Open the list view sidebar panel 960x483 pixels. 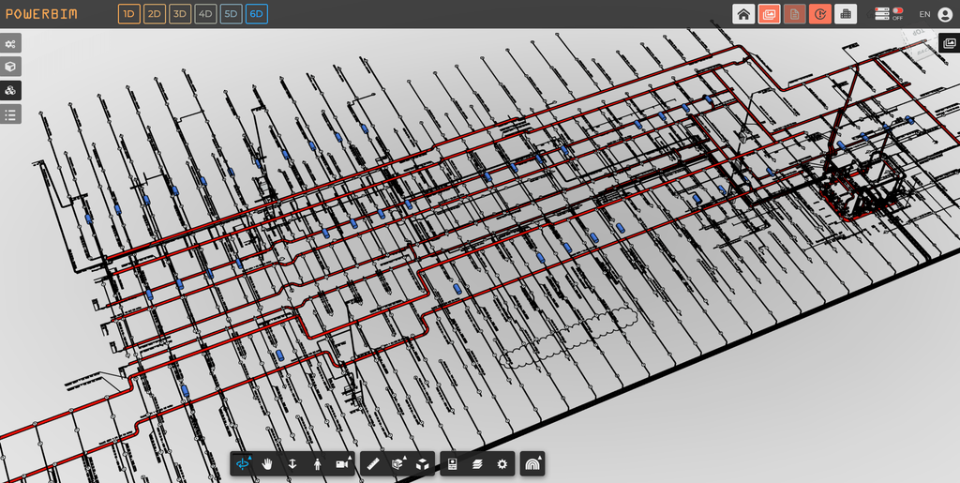[10, 113]
